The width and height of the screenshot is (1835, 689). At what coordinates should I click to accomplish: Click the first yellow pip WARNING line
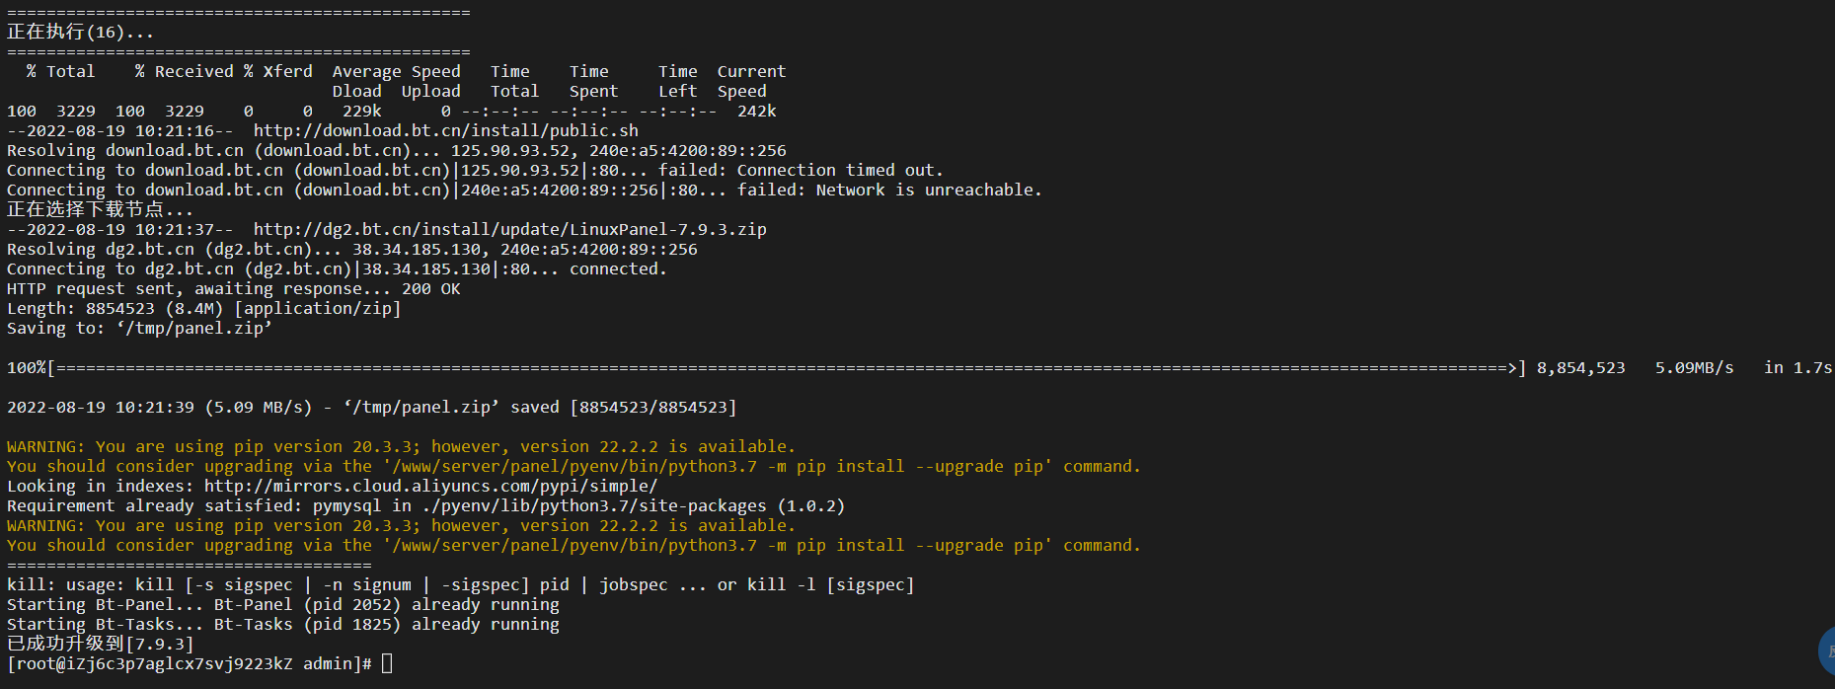[401, 446]
